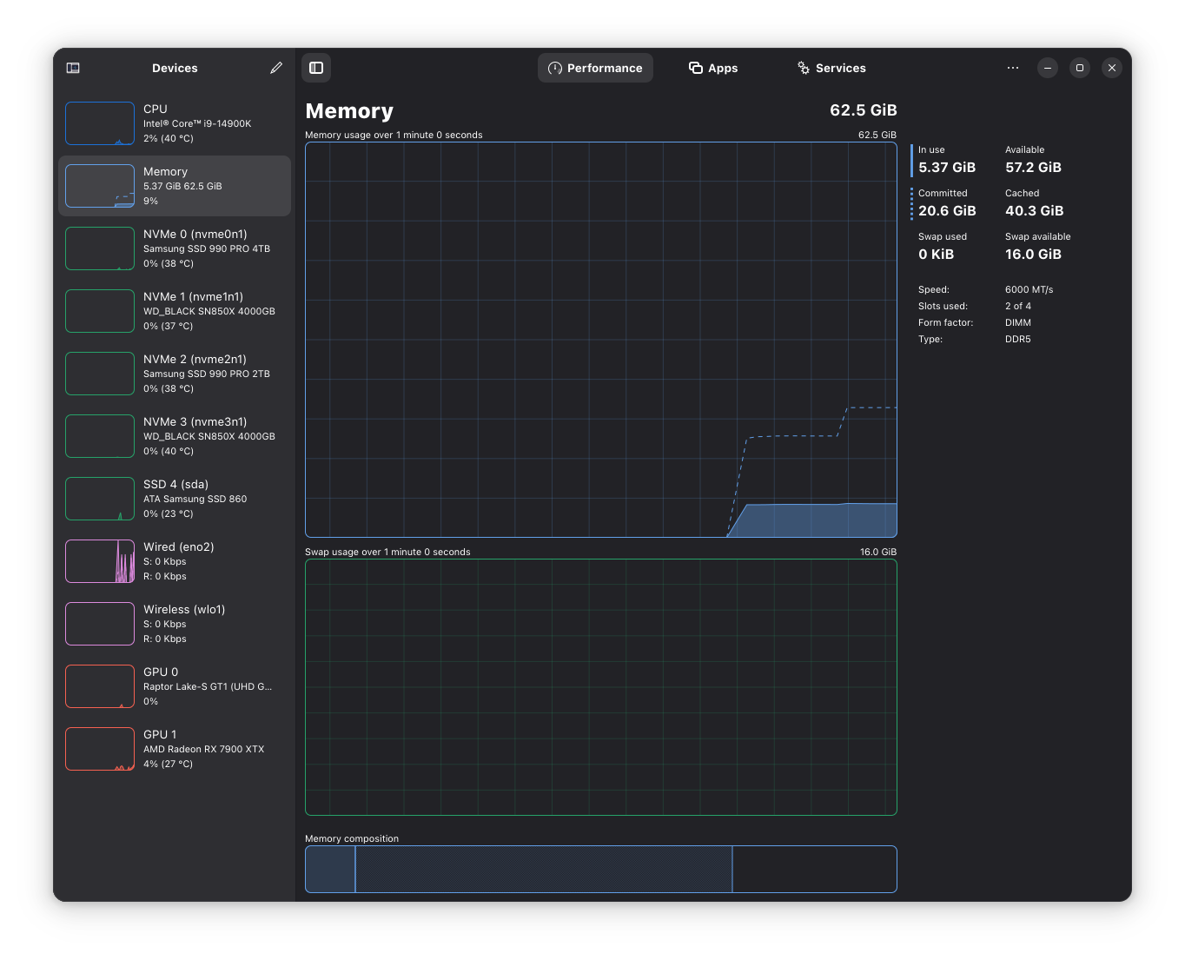Click the Memory composition label
The image size is (1185, 960).
[352, 838]
